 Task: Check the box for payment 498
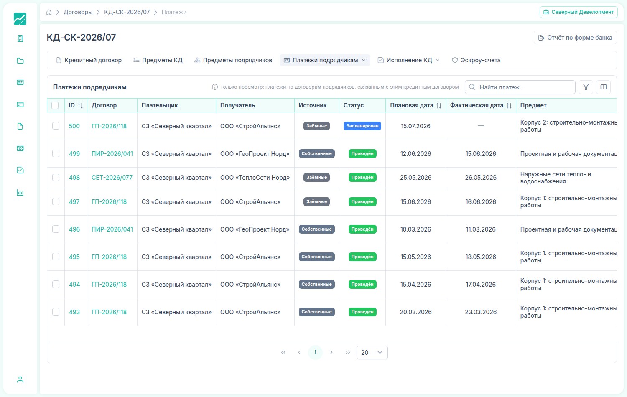pos(56,177)
